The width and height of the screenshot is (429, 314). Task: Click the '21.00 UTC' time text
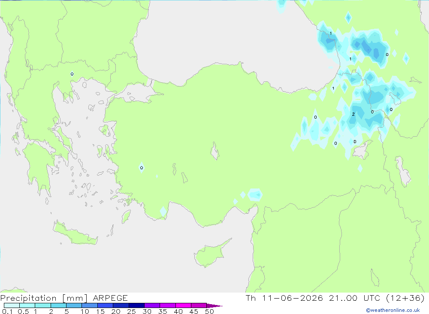[x=355, y=298]
